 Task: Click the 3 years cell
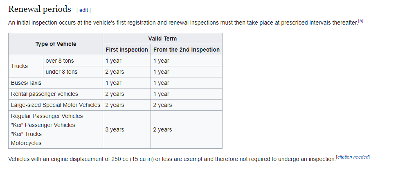point(115,129)
